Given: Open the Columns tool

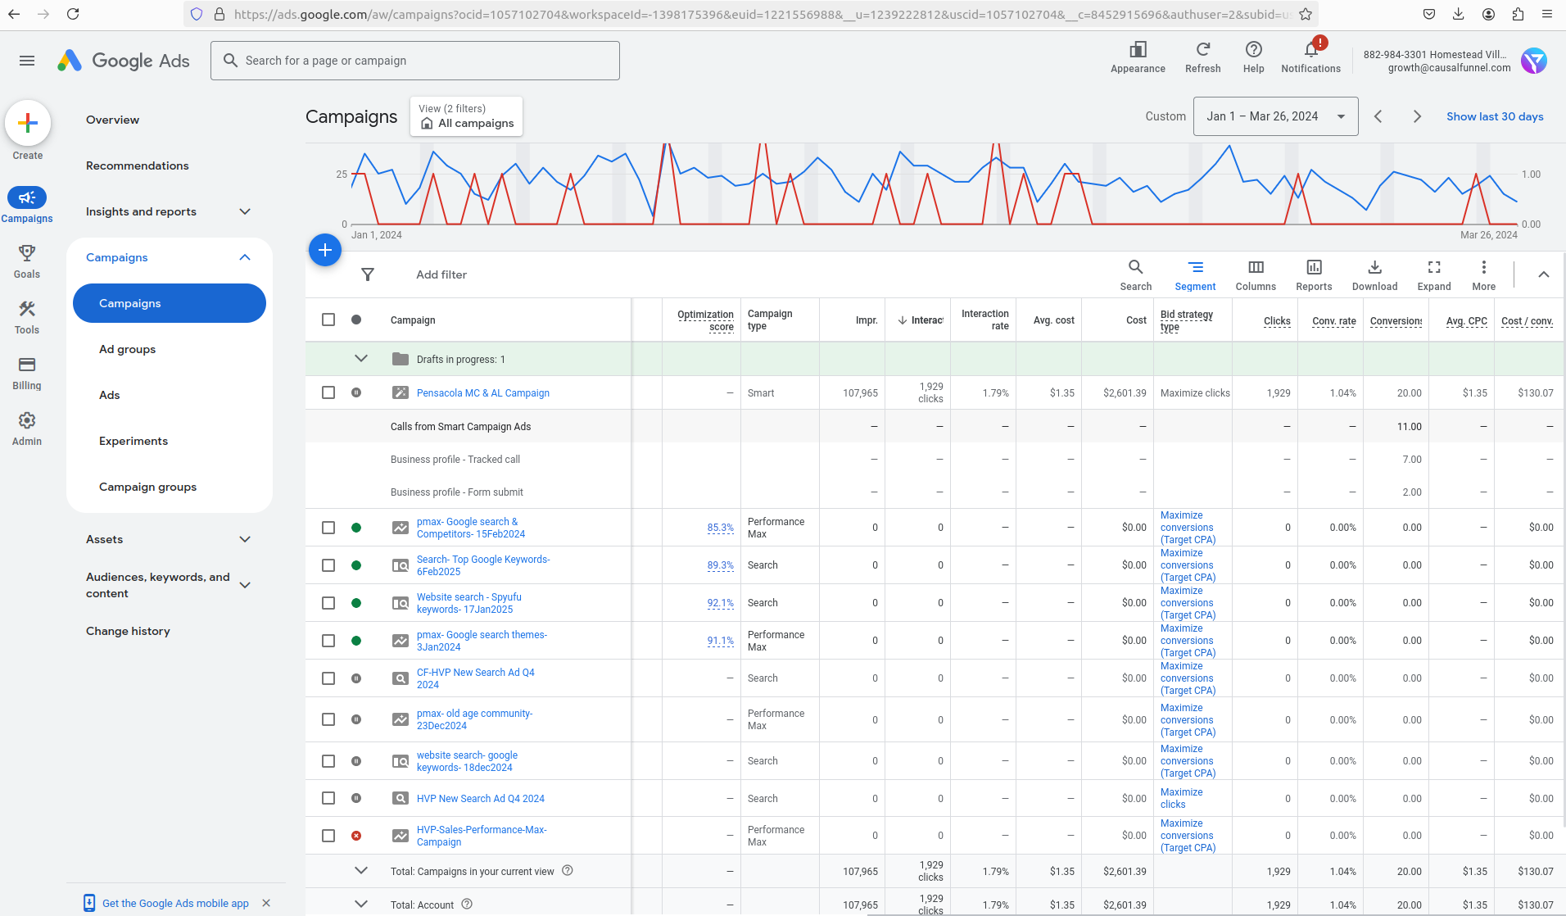Looking at the screenshot, I should 1256,274.
